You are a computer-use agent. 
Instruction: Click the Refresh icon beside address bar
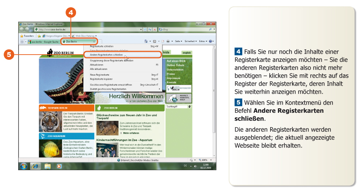pyautogui.click(x=150, y=30)
